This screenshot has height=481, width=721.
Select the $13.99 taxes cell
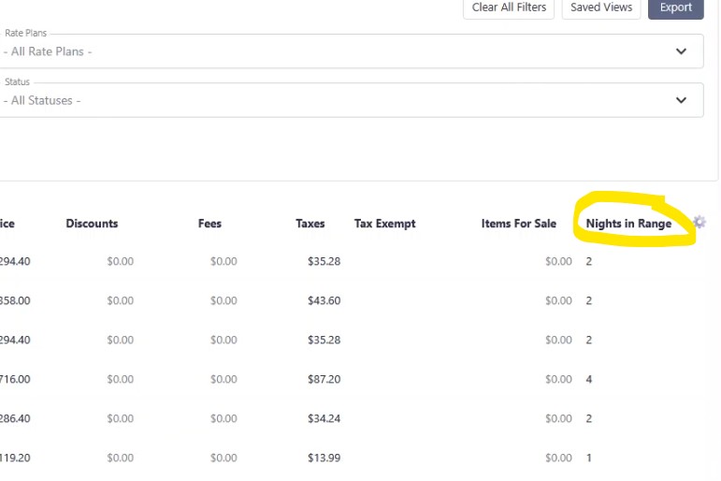click(324, 458)
